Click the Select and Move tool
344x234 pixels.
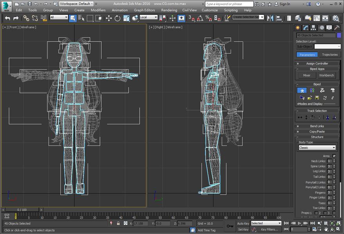pyautogui.click(x=109, y=18)
